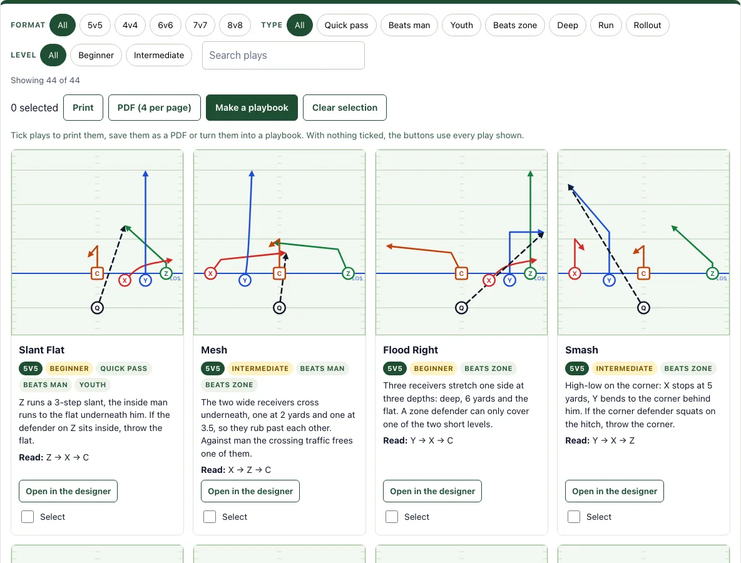Filter format by 8v8
Screen dimensions: 741x563
click(x=235, y=25)
